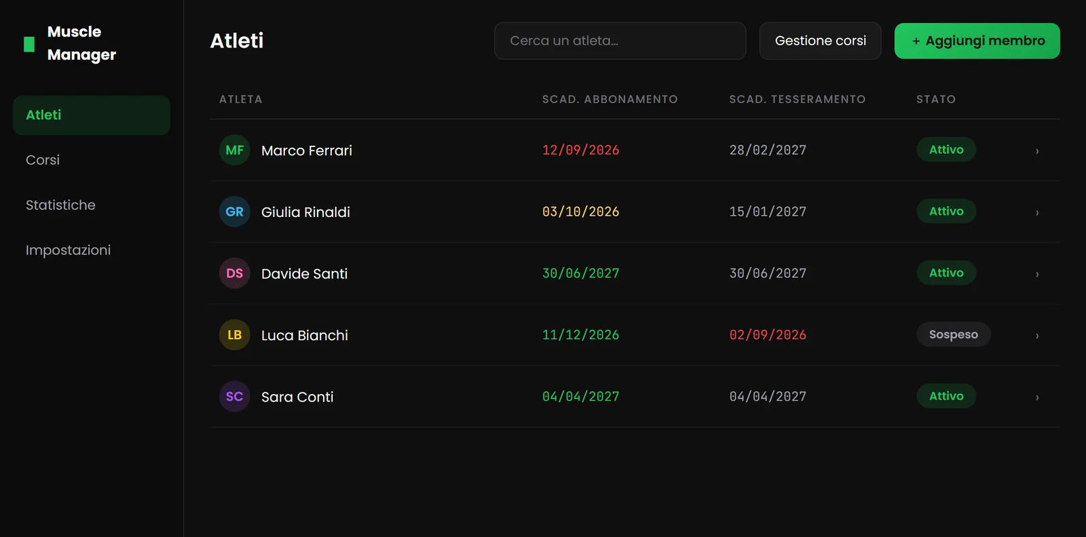Expand Luca Bianchi's row chevron
The image size is (1086, 537).
[1037, 336]
